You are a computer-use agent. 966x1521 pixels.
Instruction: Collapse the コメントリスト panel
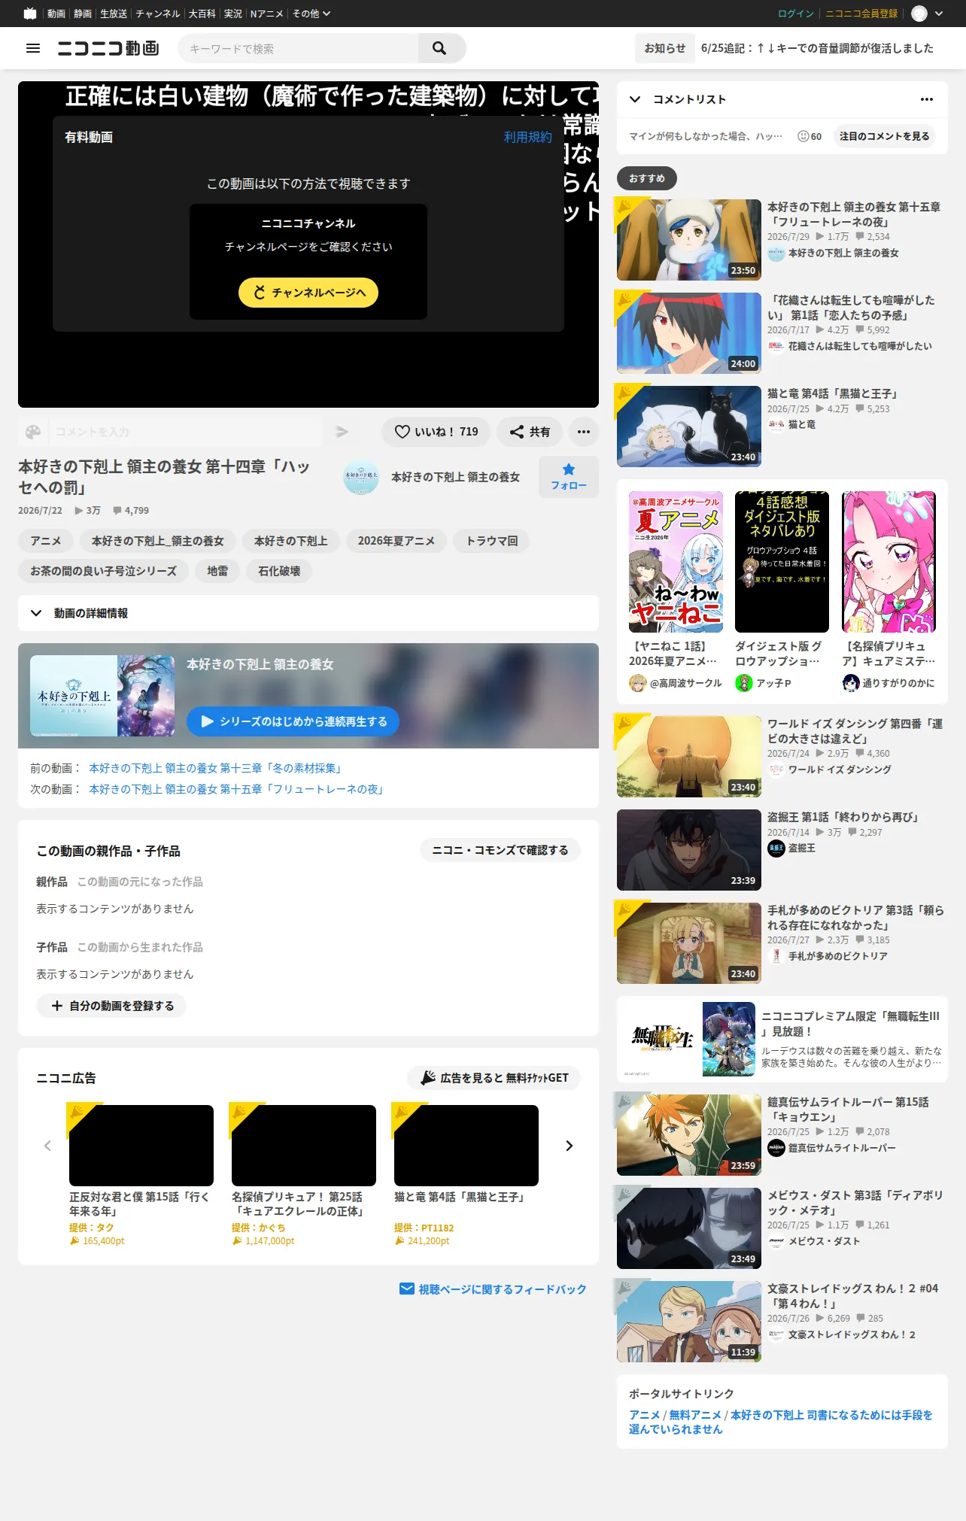pos(635,99)
